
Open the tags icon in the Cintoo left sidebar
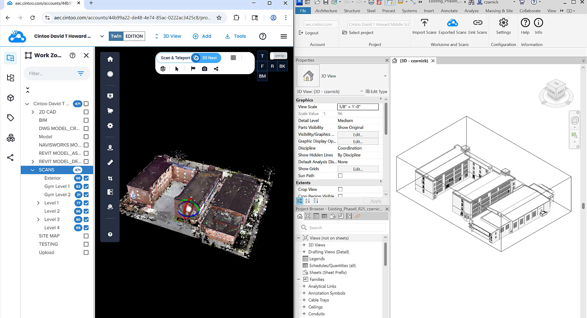(11, 118)
